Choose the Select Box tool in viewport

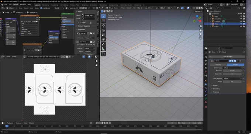[x=103, y=16]
